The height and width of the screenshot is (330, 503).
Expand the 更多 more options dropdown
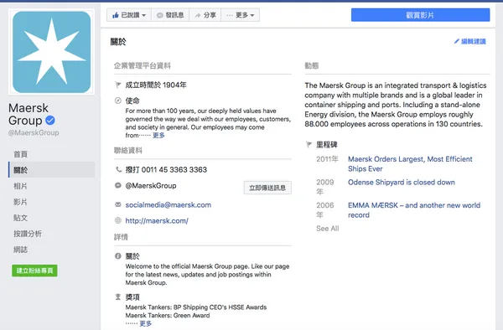click(241, 15)
